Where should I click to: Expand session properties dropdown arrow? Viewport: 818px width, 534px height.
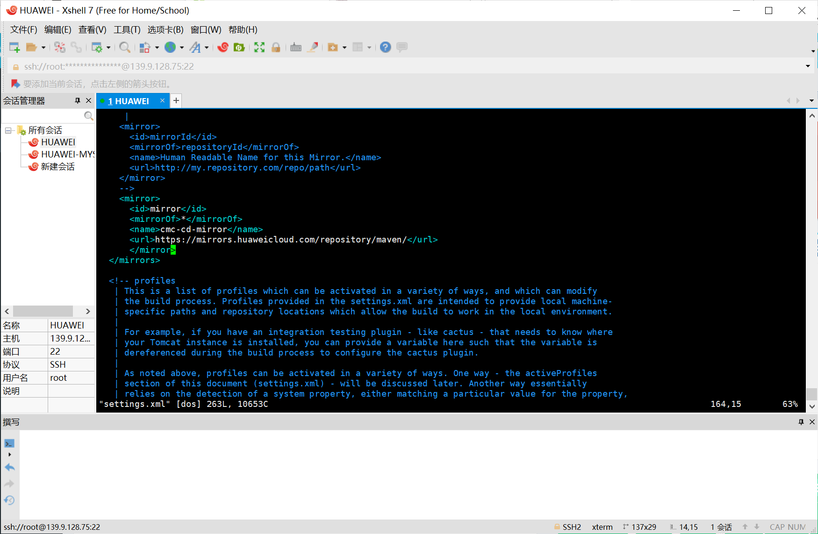108,48
